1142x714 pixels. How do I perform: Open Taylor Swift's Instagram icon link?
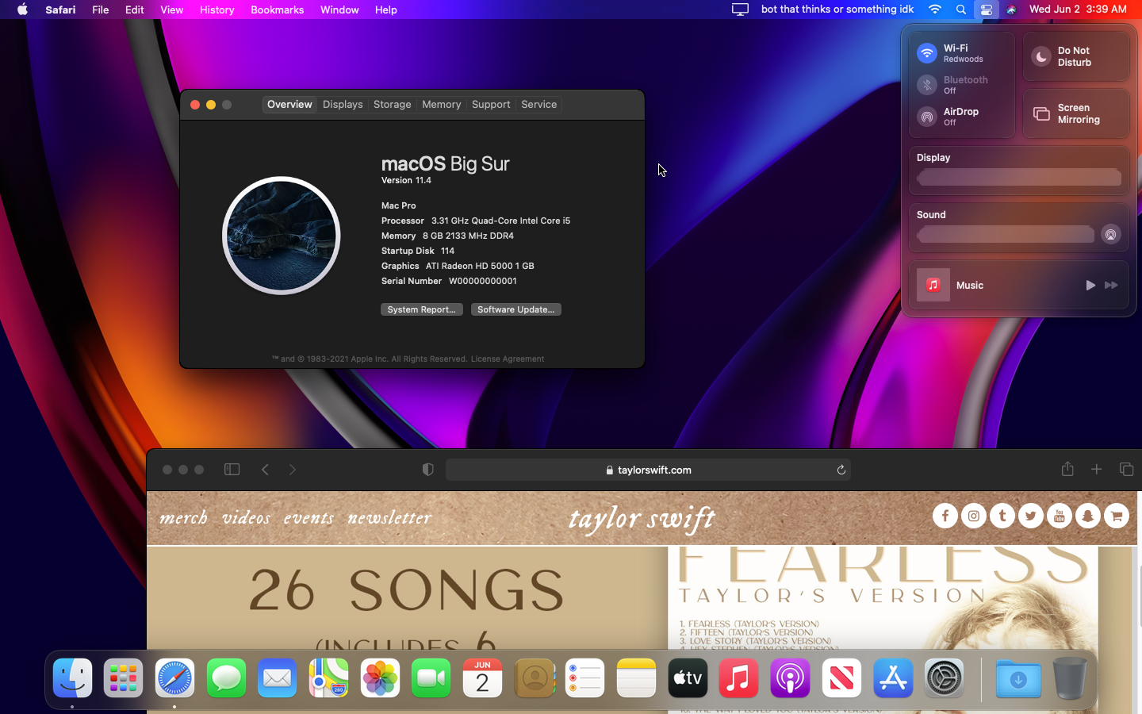coord(974,516)
